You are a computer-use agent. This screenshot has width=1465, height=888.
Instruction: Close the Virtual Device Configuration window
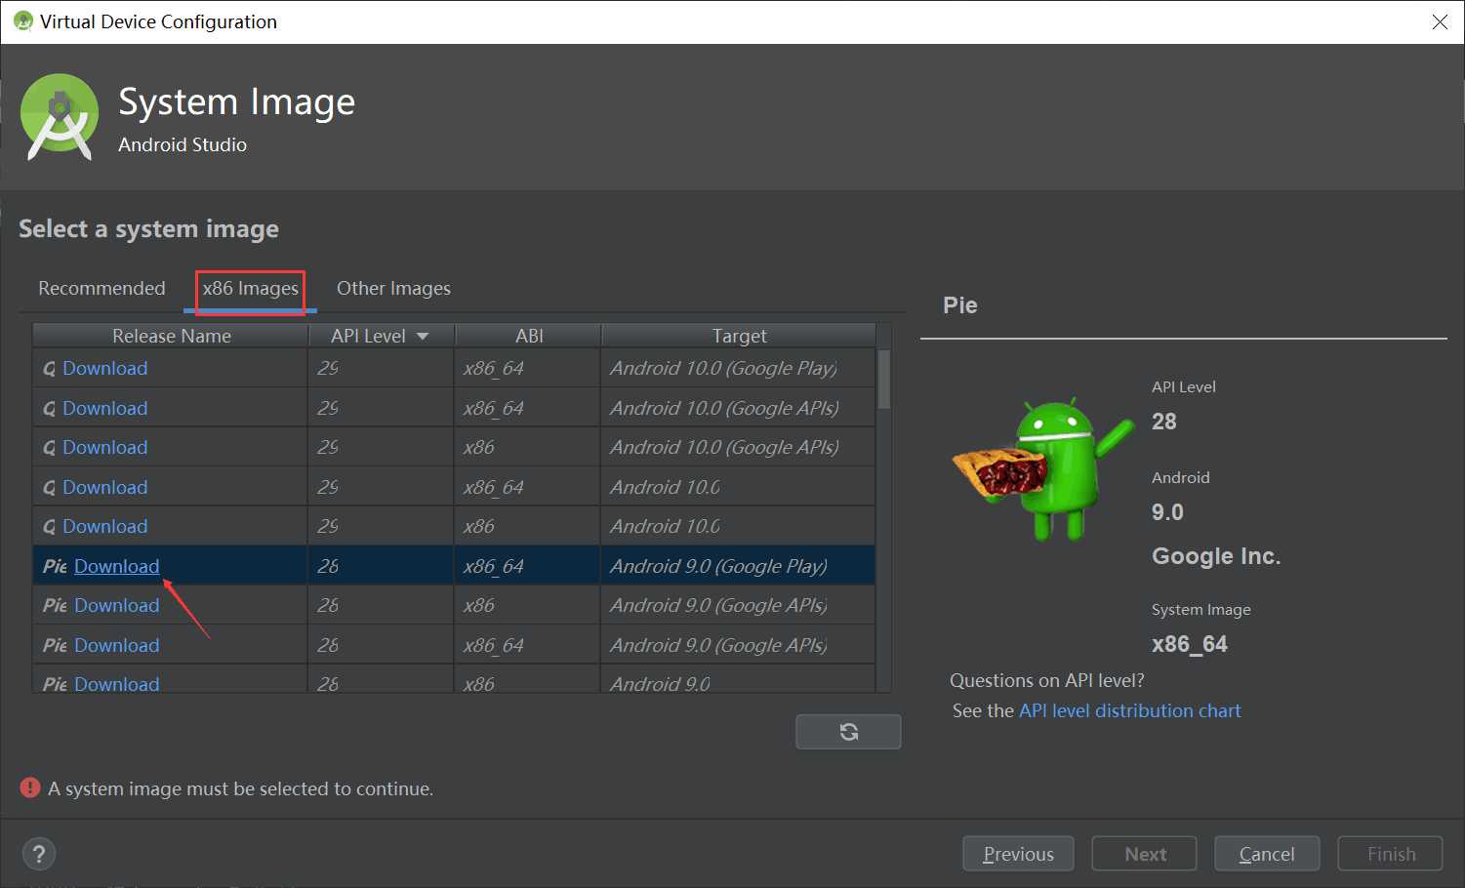(x=1440, y=21)
